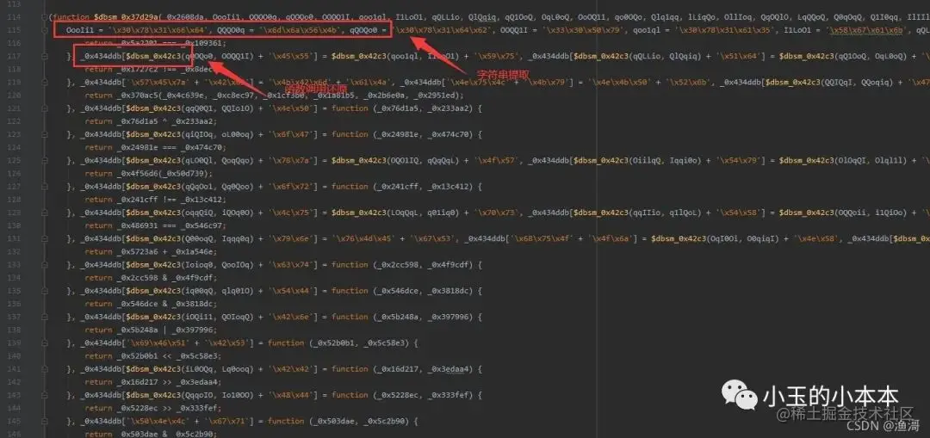
Task: Set cursor via line number 126
Action: 13,173
